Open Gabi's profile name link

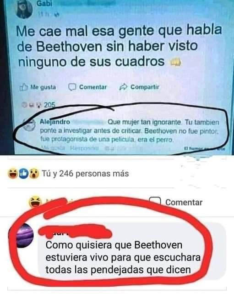coord(44,3)
